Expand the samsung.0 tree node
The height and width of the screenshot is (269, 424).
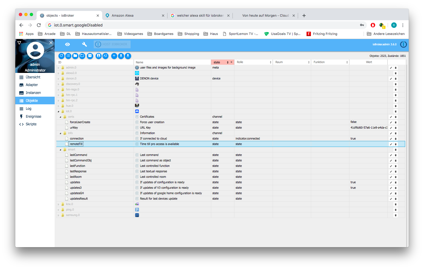(x=58, y=215)
